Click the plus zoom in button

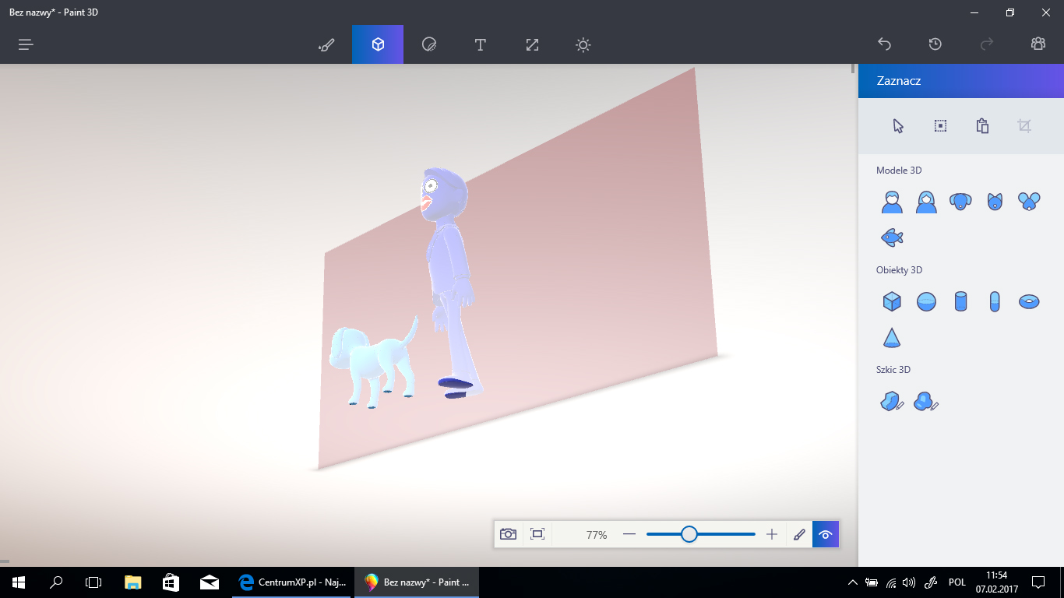(772, 534)
